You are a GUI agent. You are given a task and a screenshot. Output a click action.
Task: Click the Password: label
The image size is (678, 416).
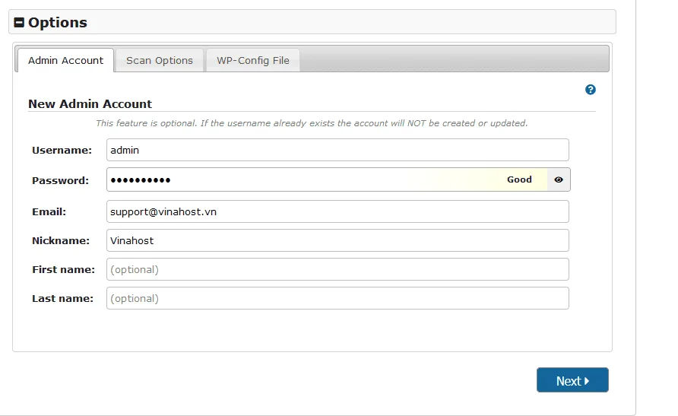[x=60, y=180]
